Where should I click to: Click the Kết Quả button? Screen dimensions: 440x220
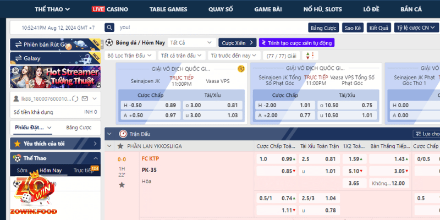point(378,28)
